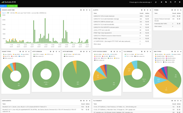Expand the QUERY section
The height and width of the screenshot is (113, 183).
click(3, 6)
